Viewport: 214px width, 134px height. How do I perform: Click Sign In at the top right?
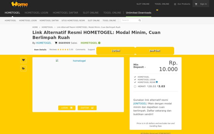pyautogui.click(x=203, y=4)
